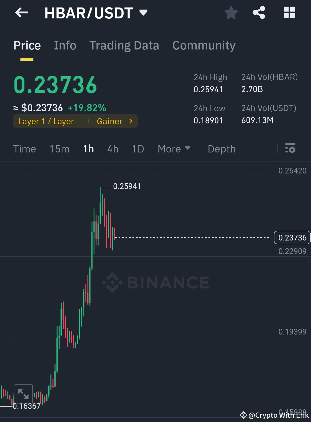Star HBAR/USDT as a favorite
The width and height of the screenshot is (311, 422).
(x=231, y=13)
